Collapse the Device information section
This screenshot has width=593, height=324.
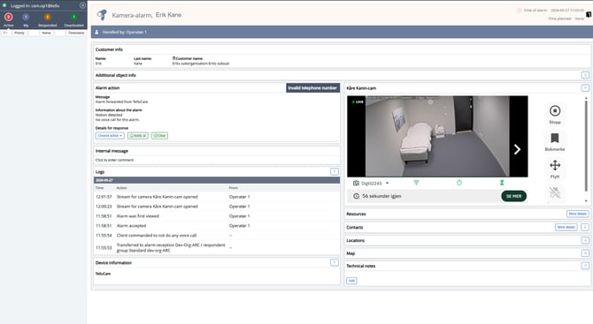pos(335,262)
